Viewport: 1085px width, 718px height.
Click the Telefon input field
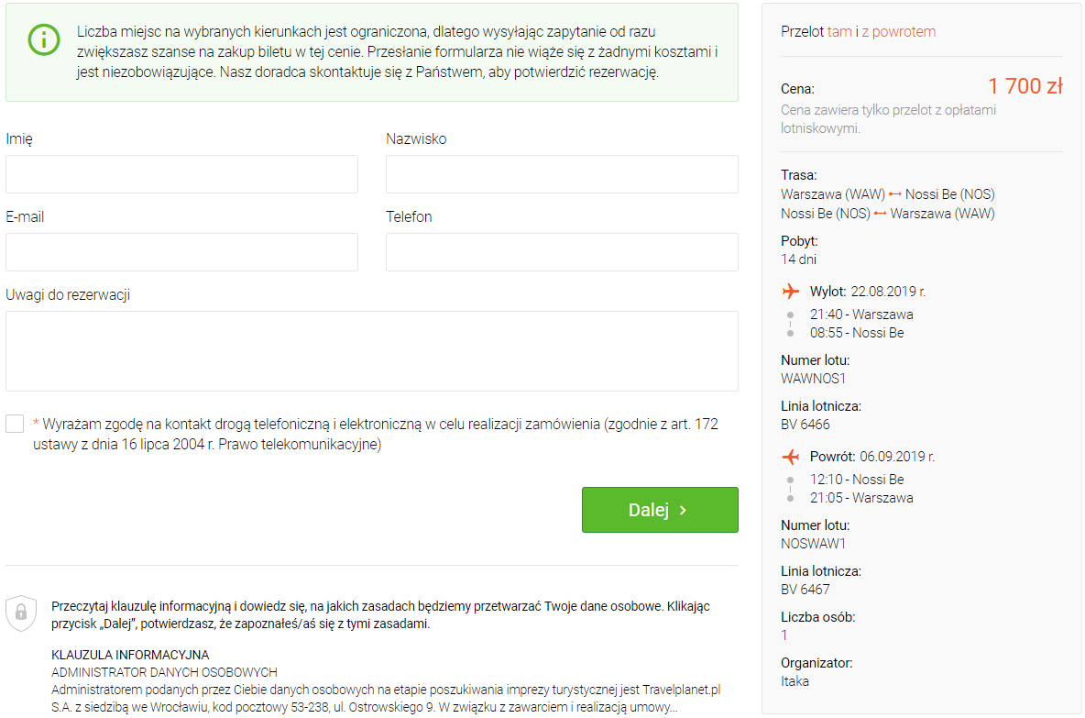562,252
